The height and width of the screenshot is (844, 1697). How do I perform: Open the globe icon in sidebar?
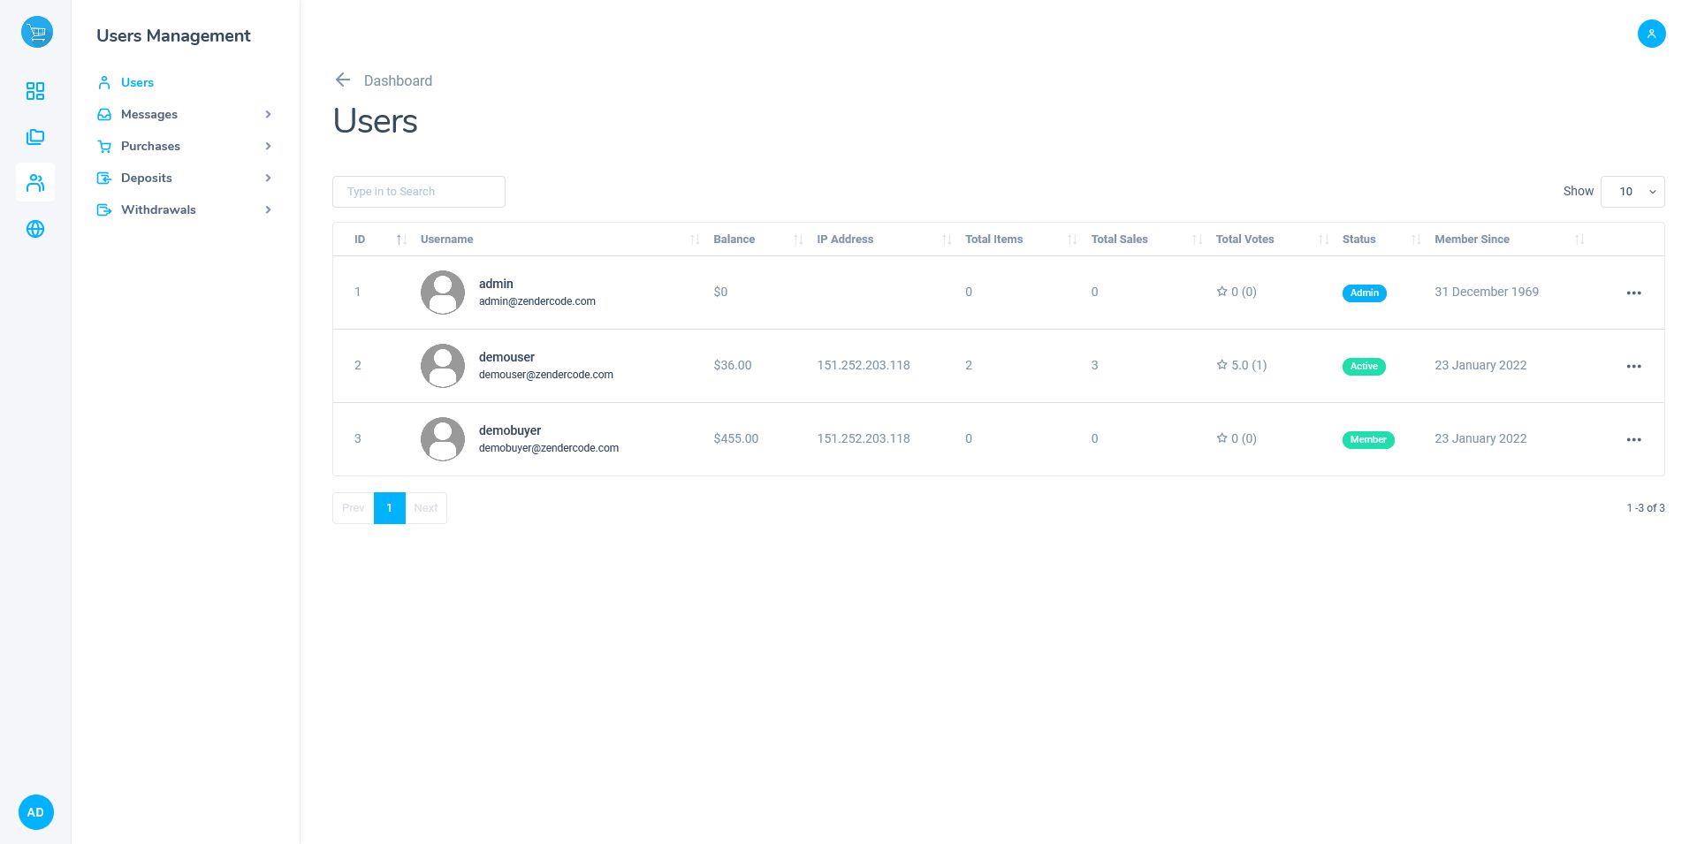pos(35,229)
